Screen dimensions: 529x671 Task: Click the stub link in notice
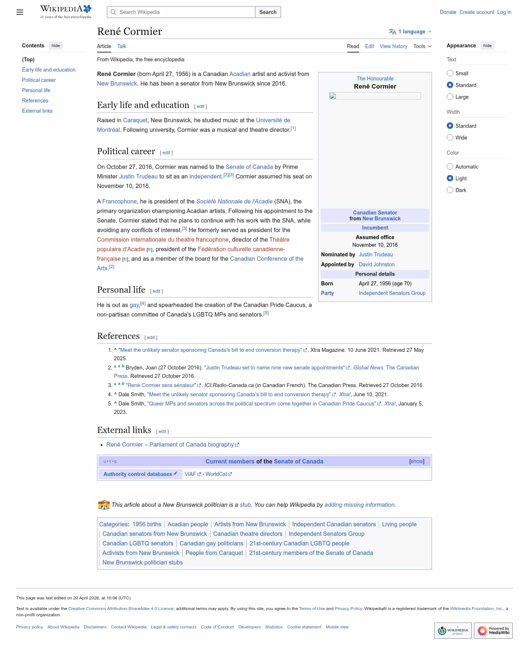[x=245, y=505]
